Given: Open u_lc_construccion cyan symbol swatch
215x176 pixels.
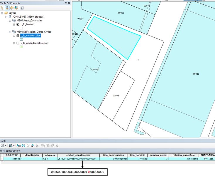Looking at the screenshot, I should (x=21, y=39).
